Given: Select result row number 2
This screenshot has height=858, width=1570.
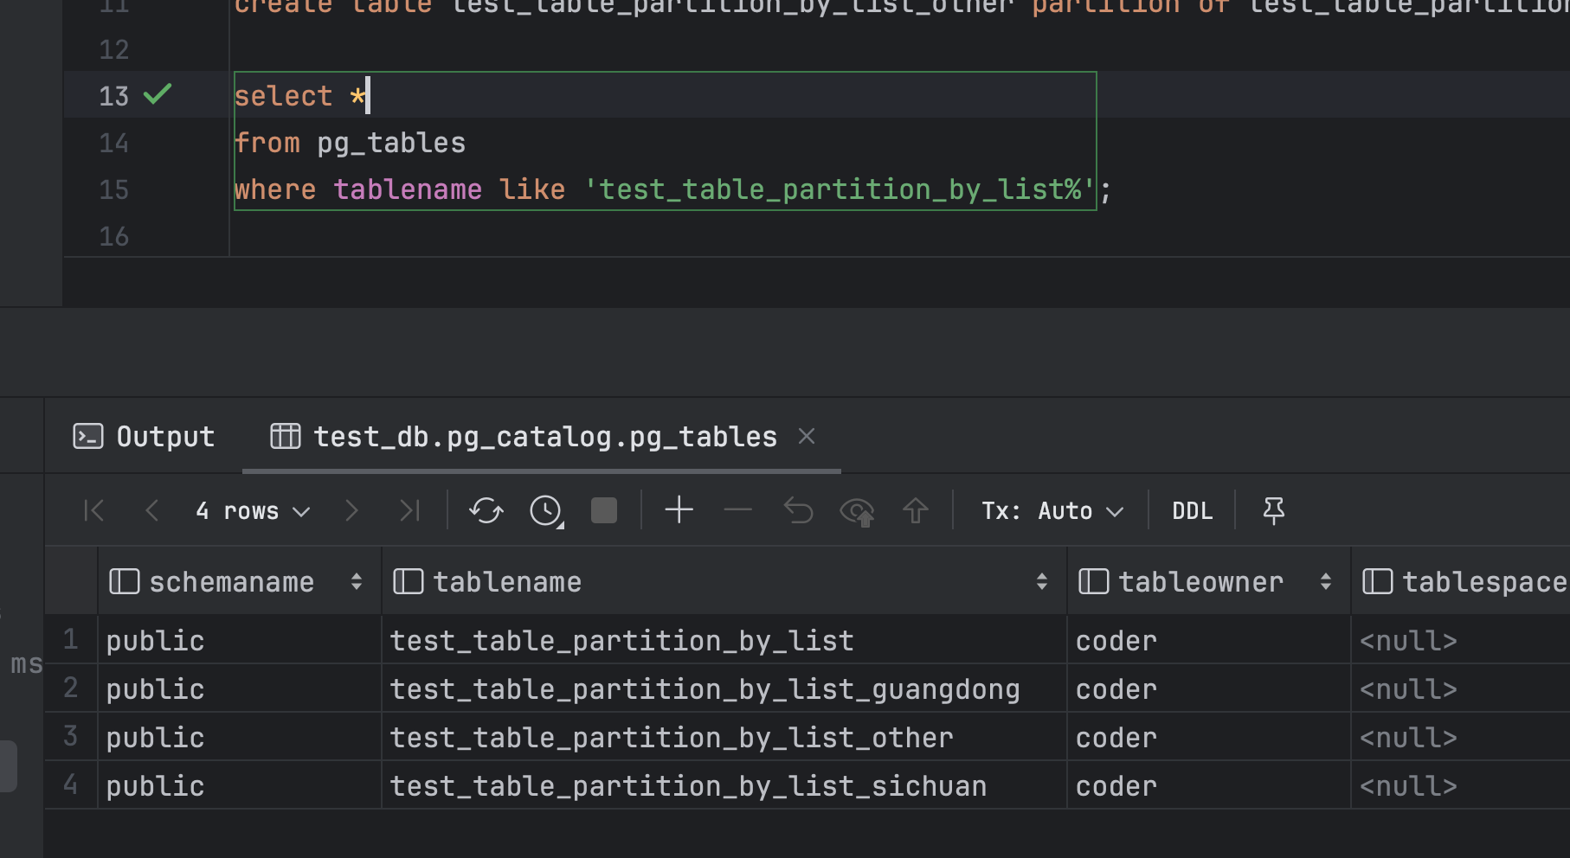Looking at the screenshot, I should (71, 688).
